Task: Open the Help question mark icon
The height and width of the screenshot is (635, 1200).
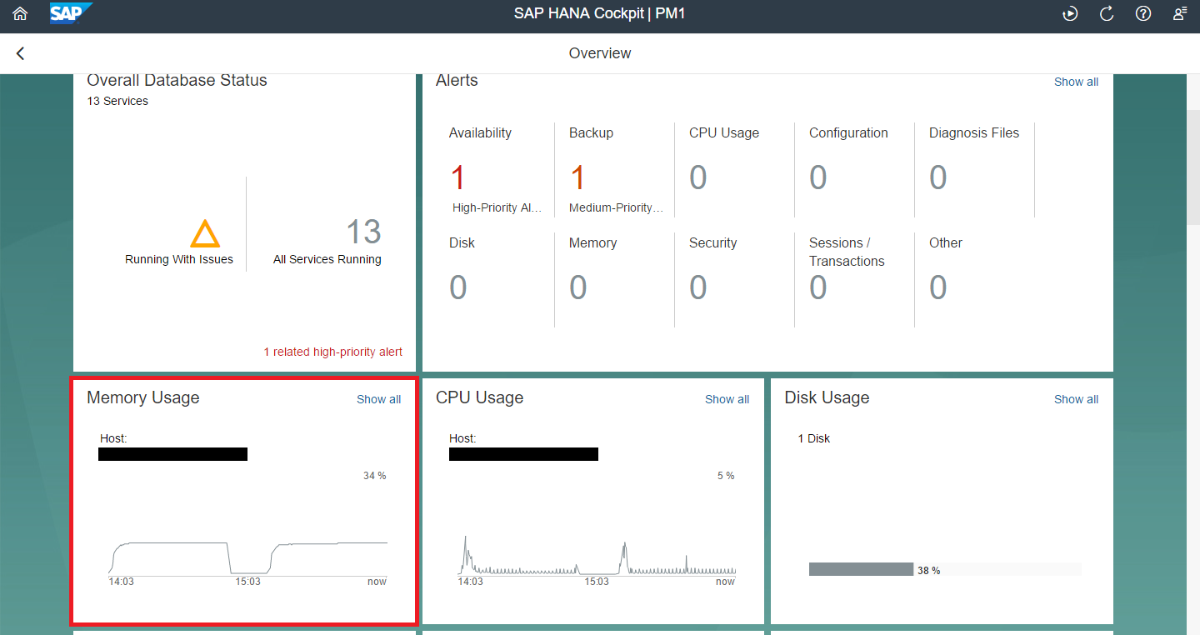Action: pyautogui.click(x=1143, y=13)
